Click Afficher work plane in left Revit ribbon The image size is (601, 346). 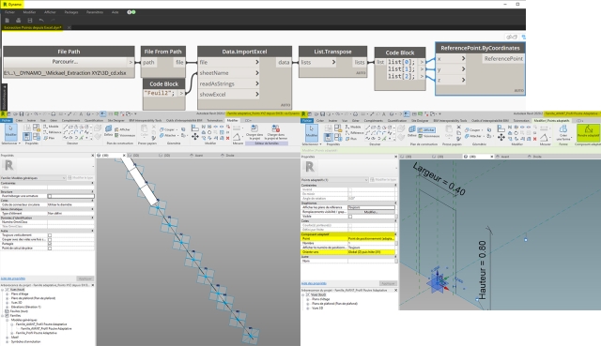coord(123,129)
